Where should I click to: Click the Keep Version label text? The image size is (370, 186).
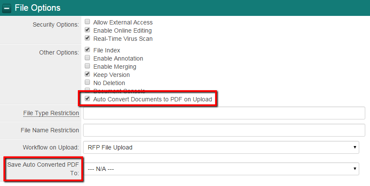tap(111, 75)
